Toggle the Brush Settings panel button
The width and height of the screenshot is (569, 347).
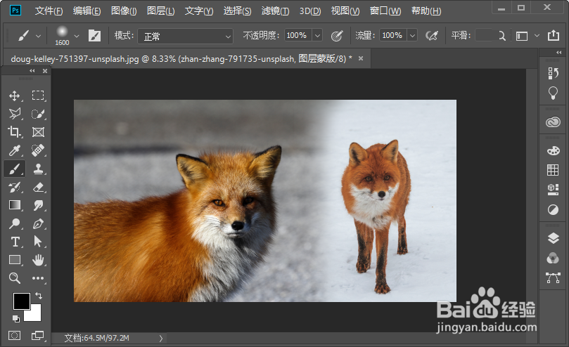click(94, 36)
